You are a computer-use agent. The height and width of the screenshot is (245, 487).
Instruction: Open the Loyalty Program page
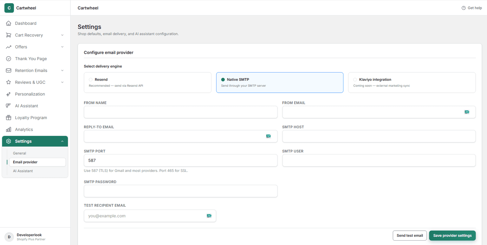click(x=35, y=118)
